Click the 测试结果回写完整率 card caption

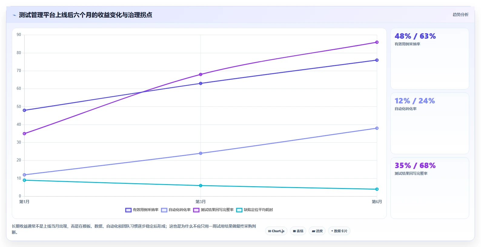click(x=411, y=174)
